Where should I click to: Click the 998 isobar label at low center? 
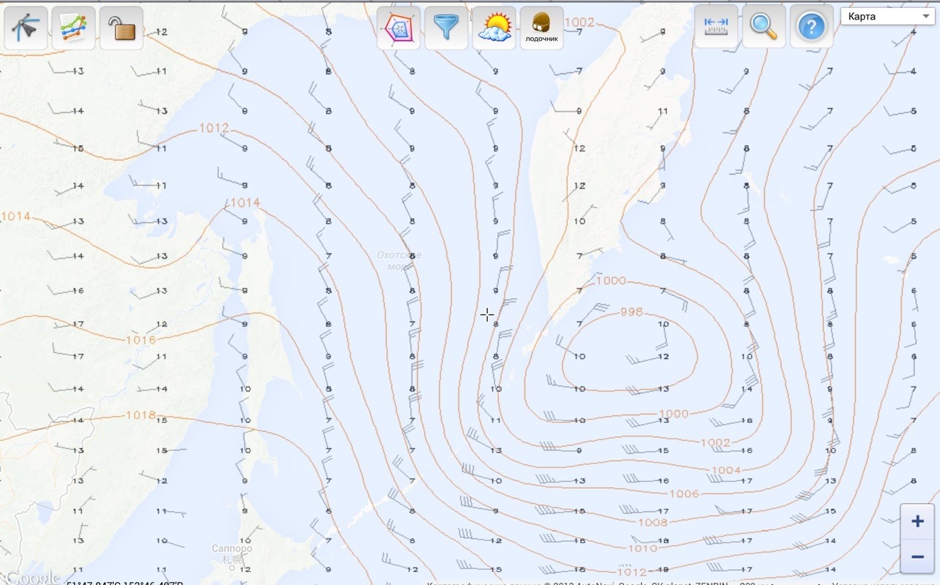[632, 312]
